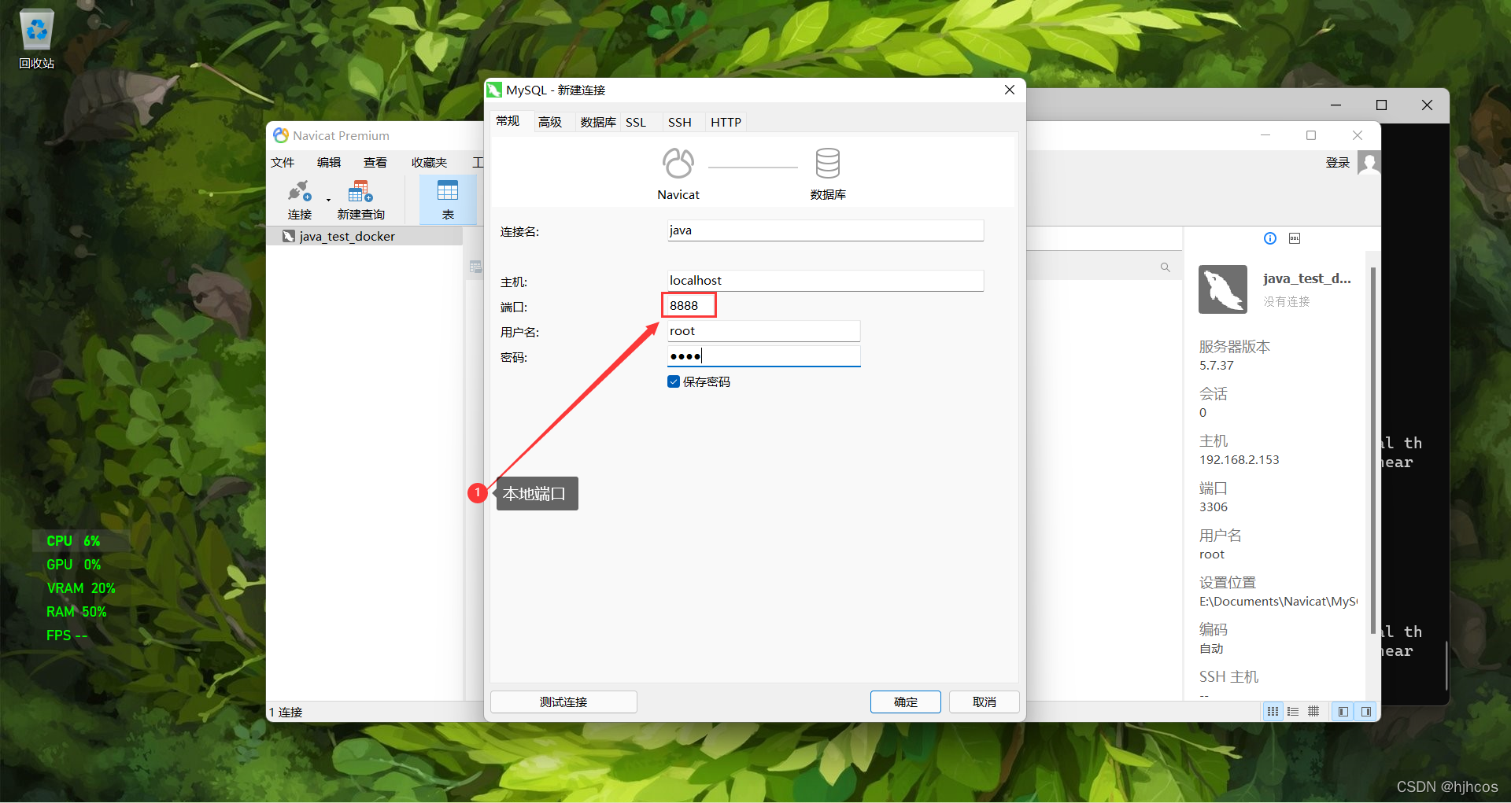Screen dimensions: 1511x803
Task: Click the 取消 button
Action: click(x=984, y=702)
